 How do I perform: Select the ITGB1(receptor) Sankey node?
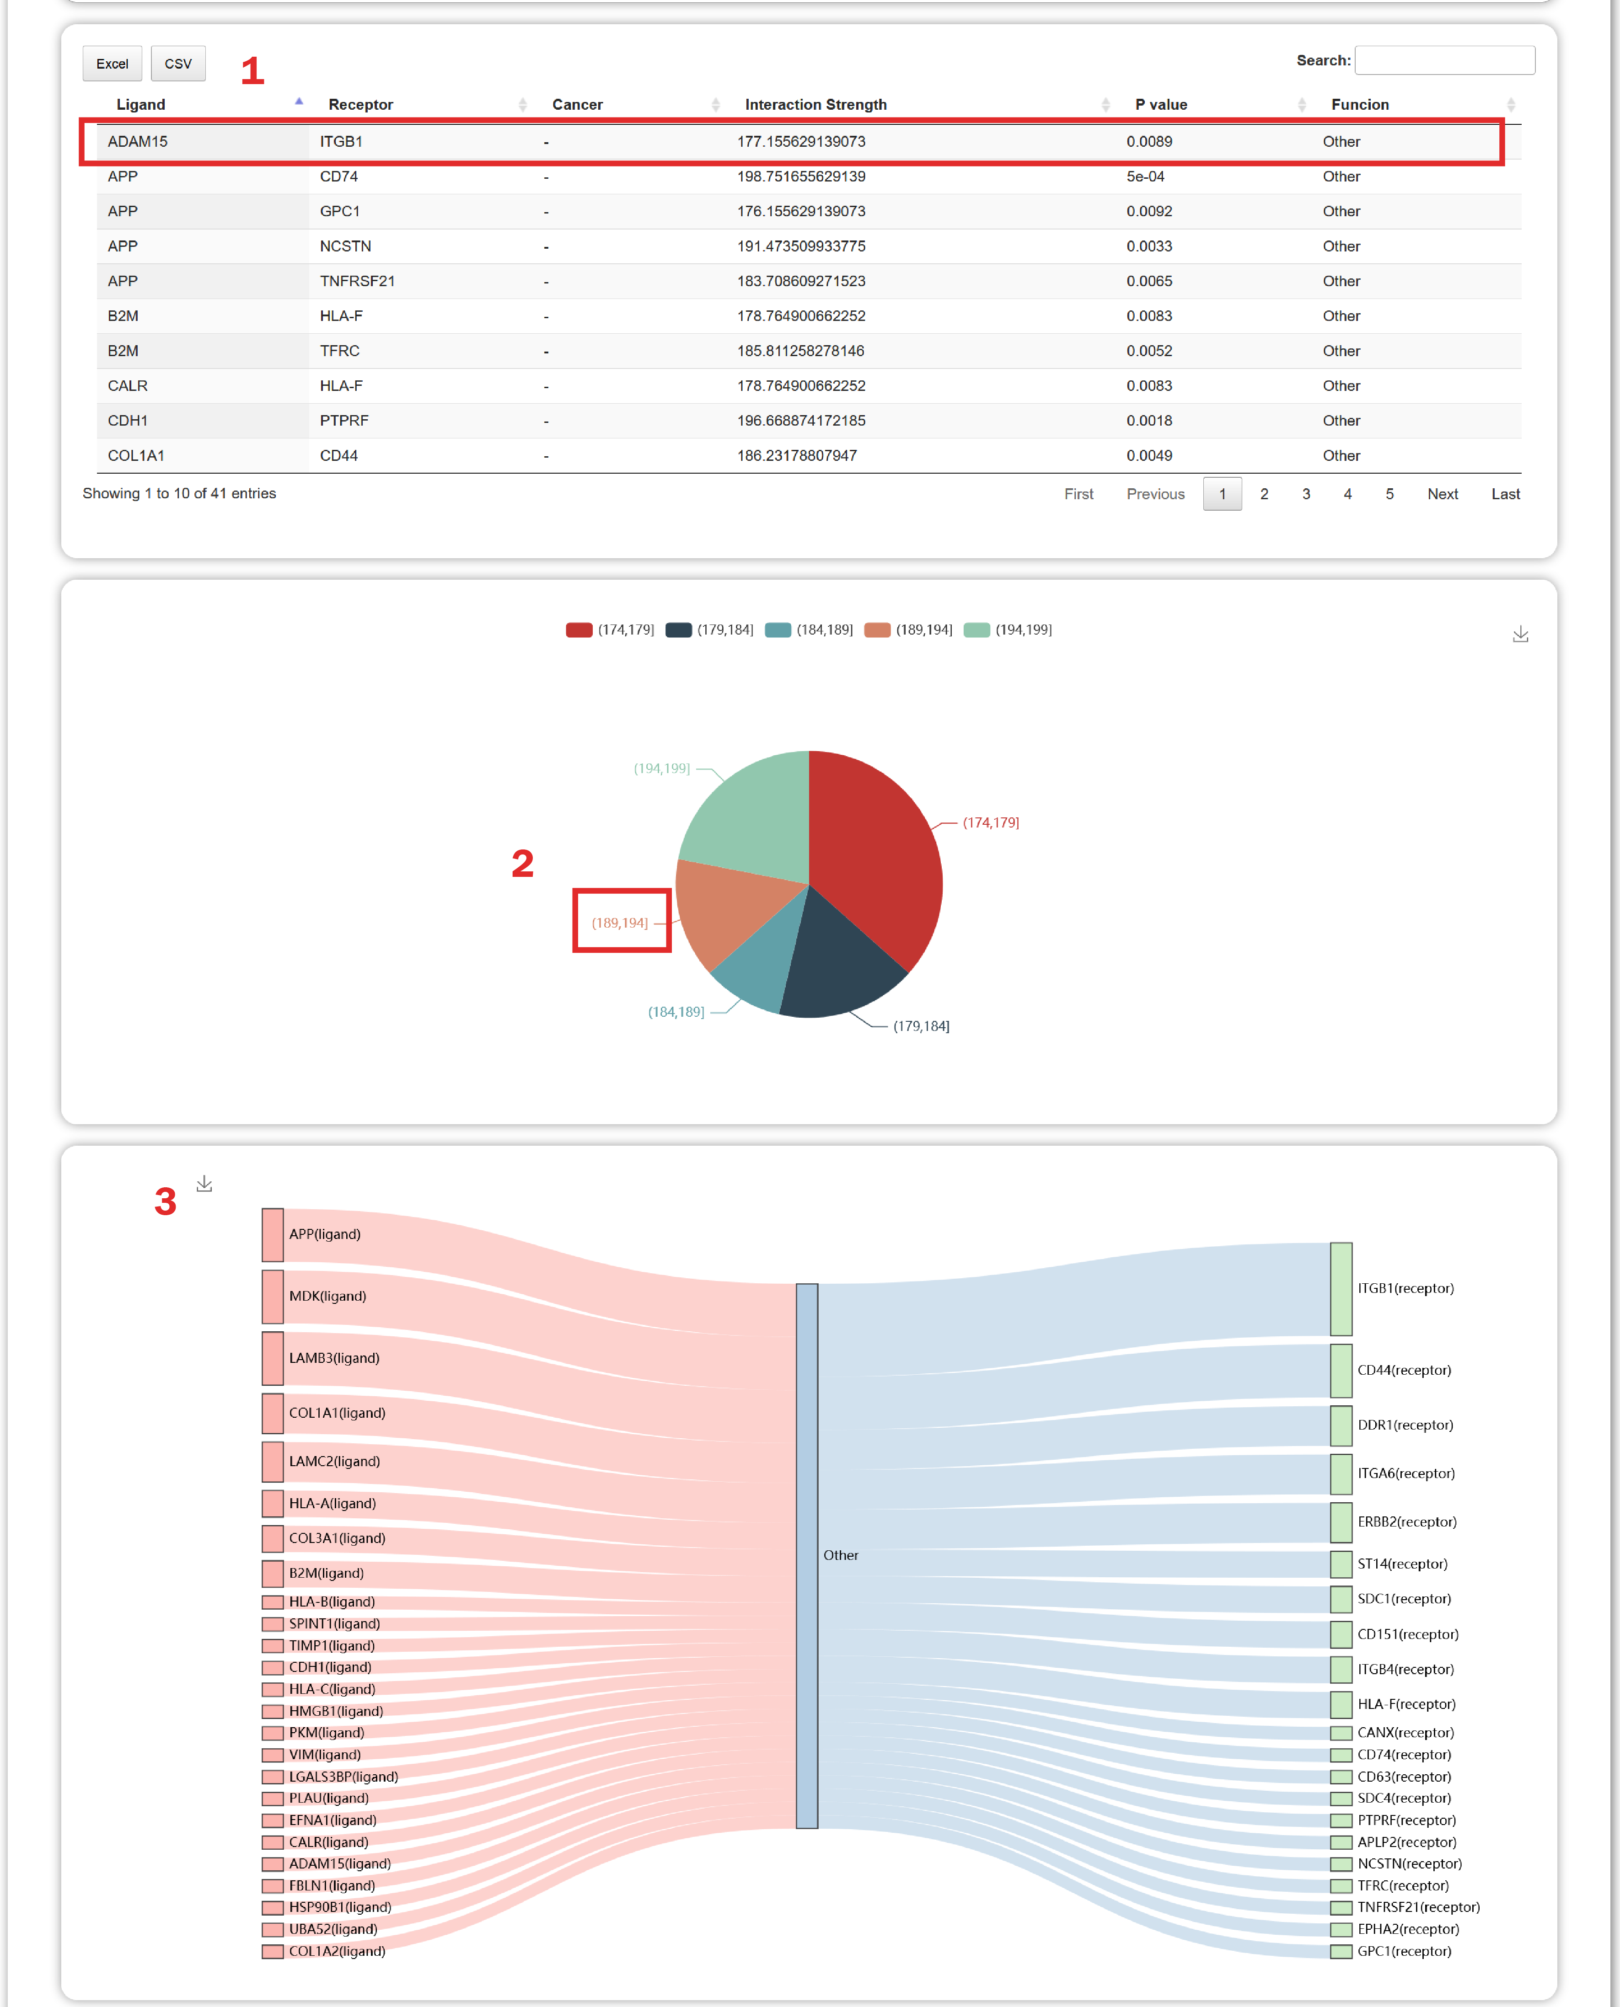(x=1341, y=1289)
